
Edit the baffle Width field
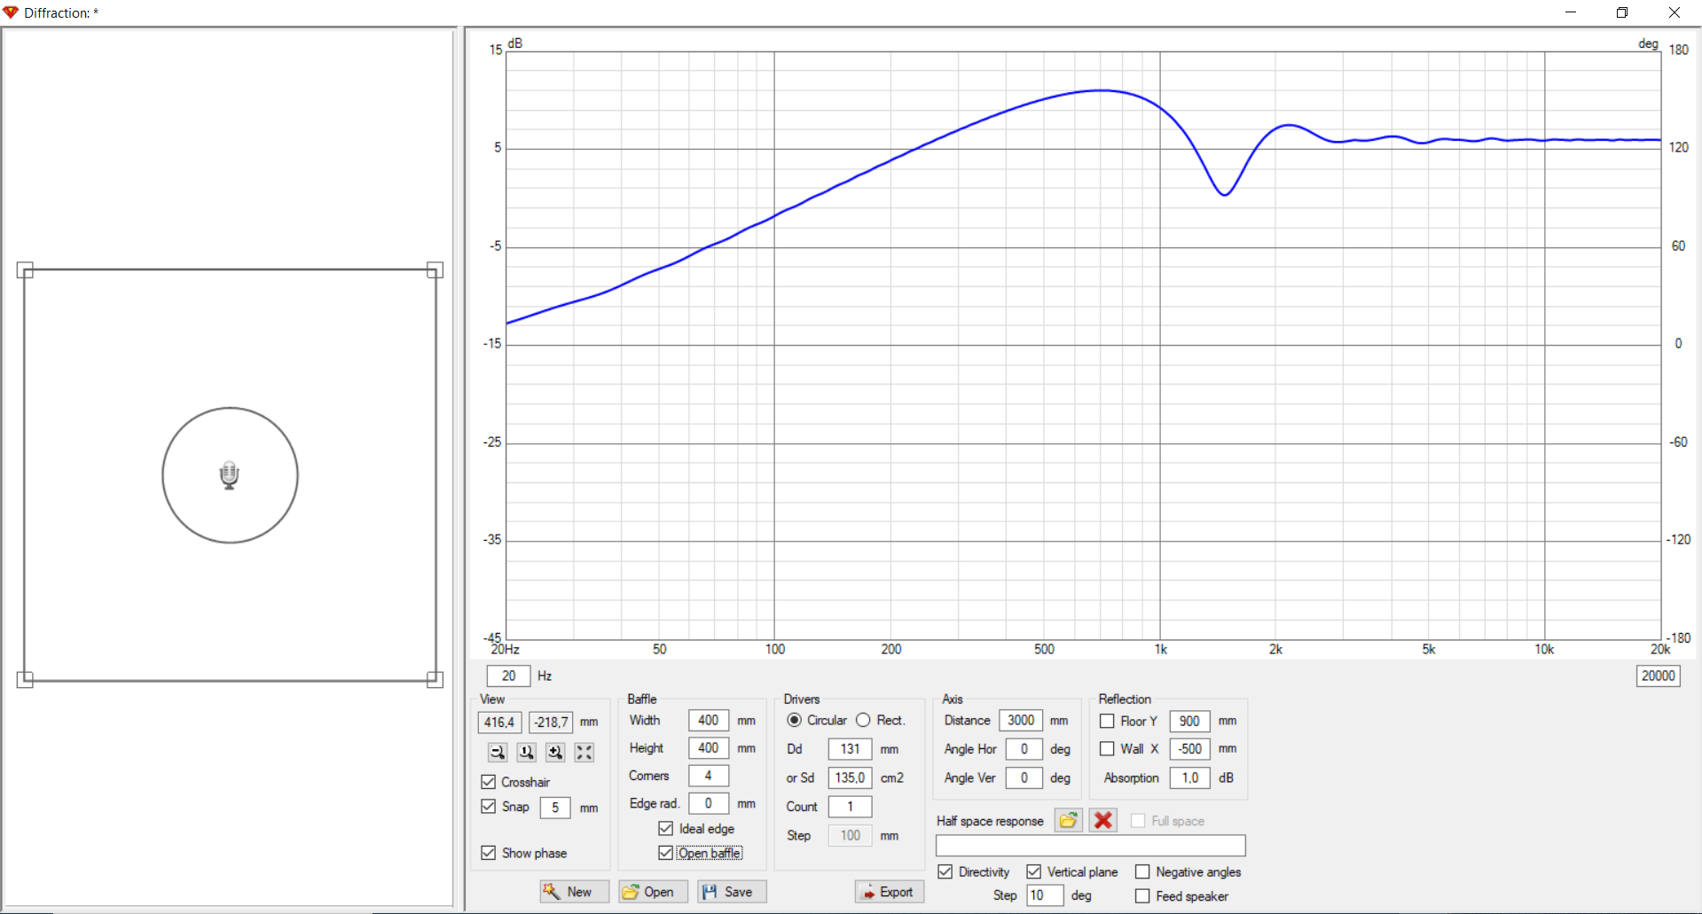click(x=709, y=721)
